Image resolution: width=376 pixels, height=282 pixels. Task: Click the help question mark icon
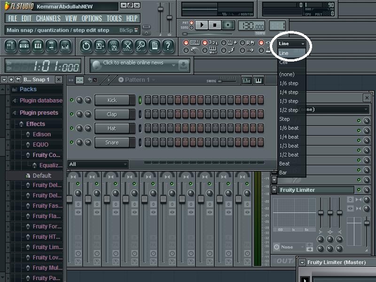tap(168, 46)
